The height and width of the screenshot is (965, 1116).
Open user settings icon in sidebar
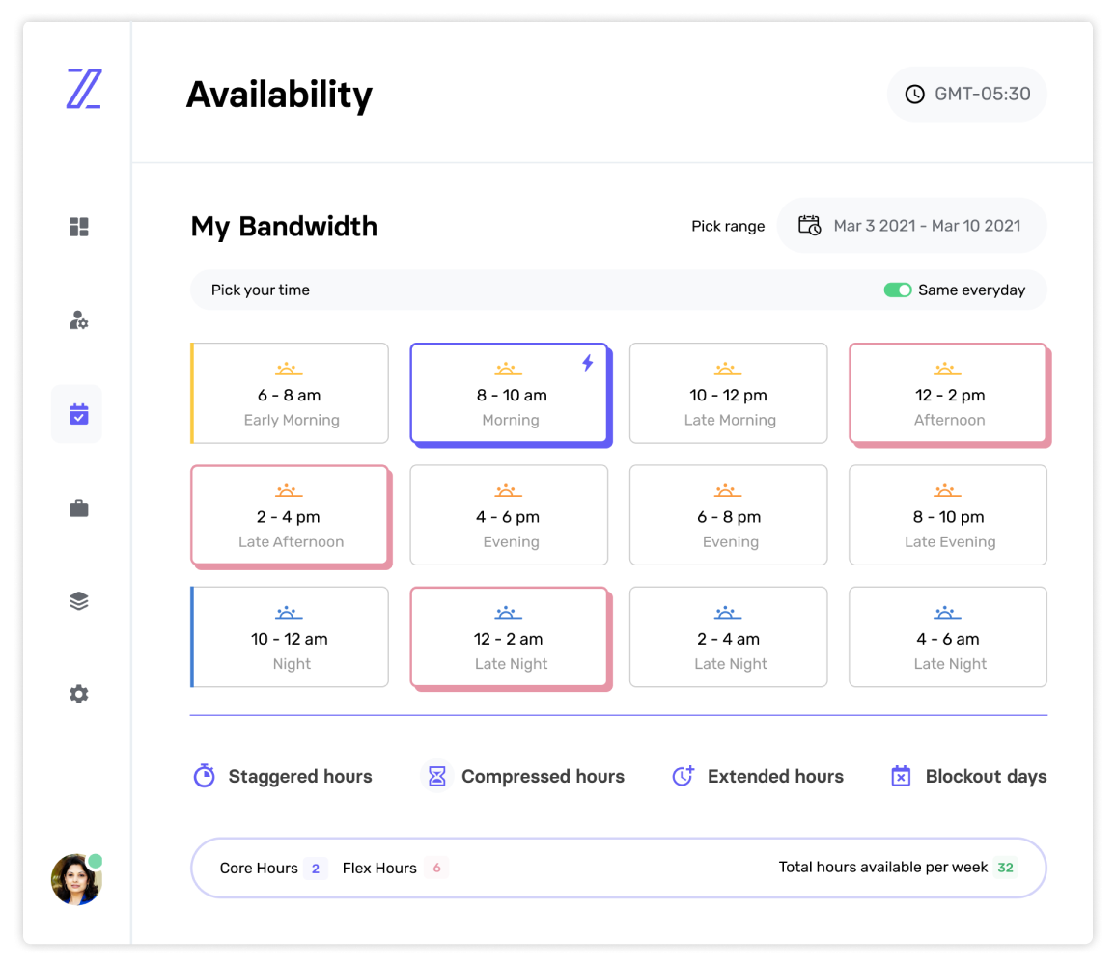tap(79, 320)
